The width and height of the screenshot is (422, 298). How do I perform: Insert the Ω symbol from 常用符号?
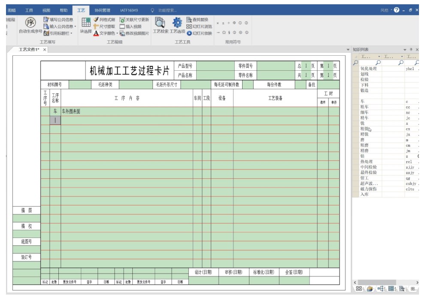tap(224, 33)
